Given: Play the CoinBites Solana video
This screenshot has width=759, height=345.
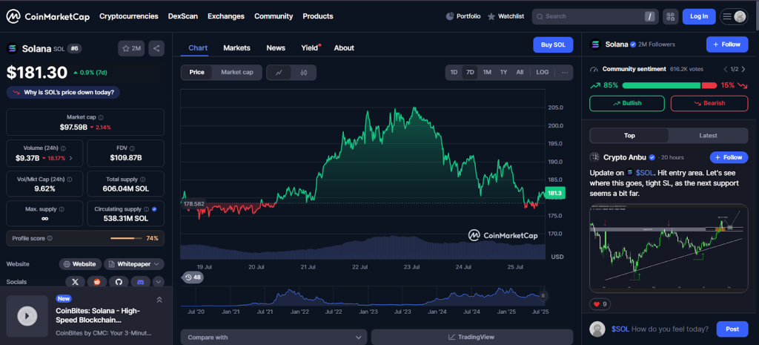Looking at the screenshot, I should (27, 316).
